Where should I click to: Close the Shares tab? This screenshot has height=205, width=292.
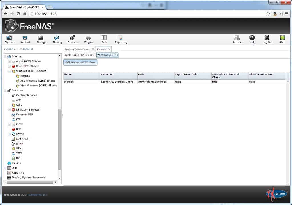pyautogui.click(x=109, y=50)
